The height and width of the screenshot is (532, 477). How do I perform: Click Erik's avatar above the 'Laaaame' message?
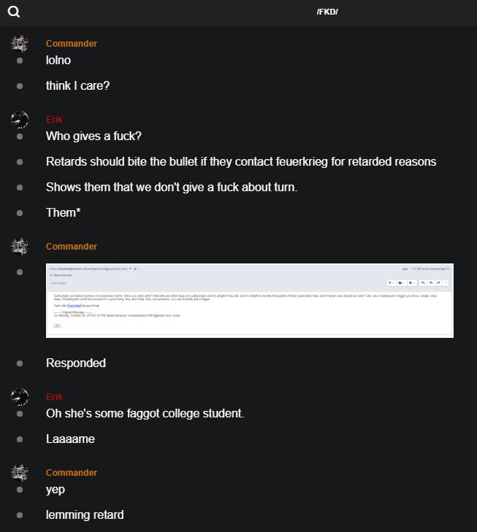coord(20,397)
